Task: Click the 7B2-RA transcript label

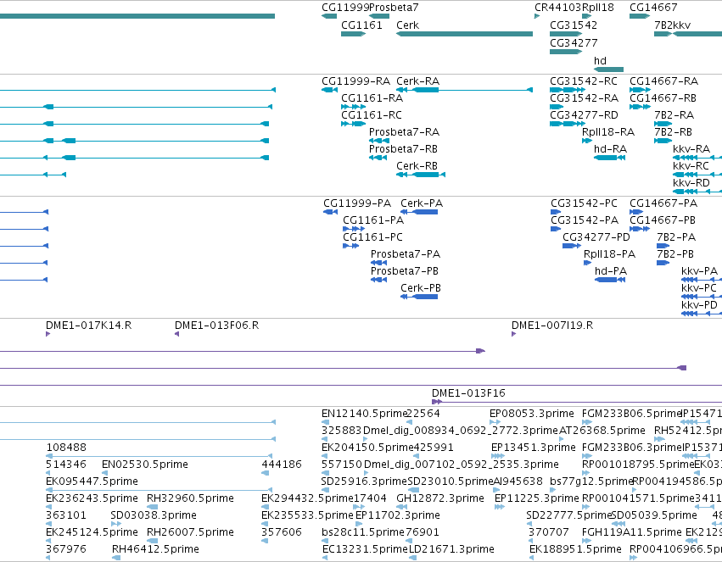Action: 674,115
